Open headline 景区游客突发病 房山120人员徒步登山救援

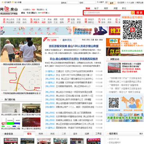[74, 46]
